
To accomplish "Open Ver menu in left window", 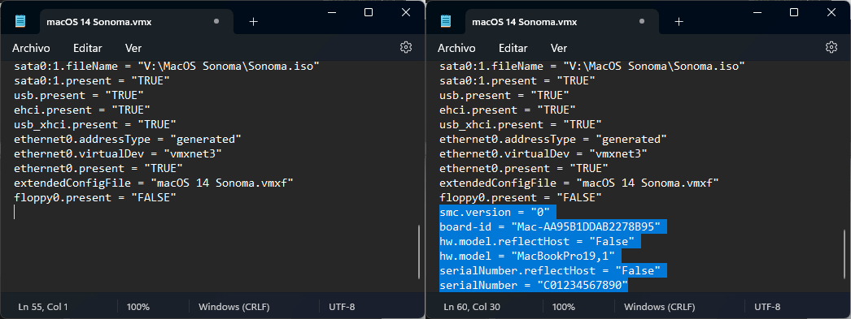I will click(x=133, y=48).
